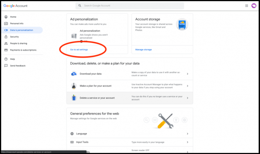Click the search magnifier icon
This screenshot has width=260, height=154.
pos(80,6)
